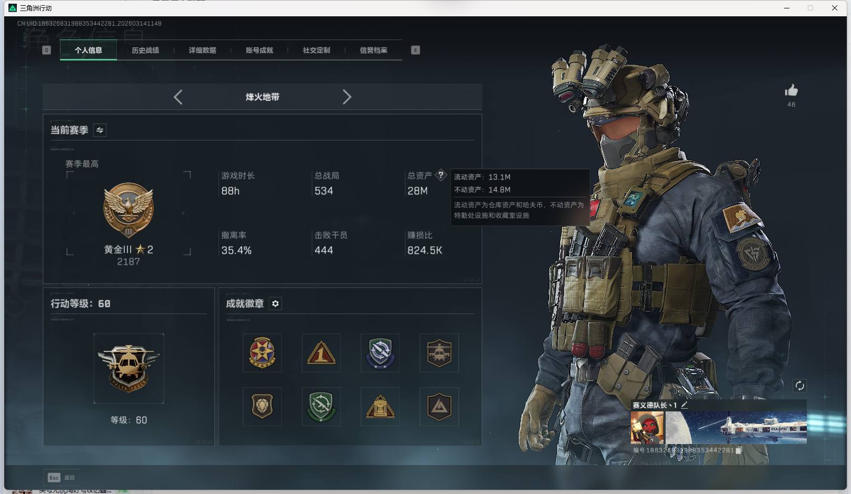Select the brown shield gem badge
The width and height of the screenshot is (851, 494).
[262, 407]
